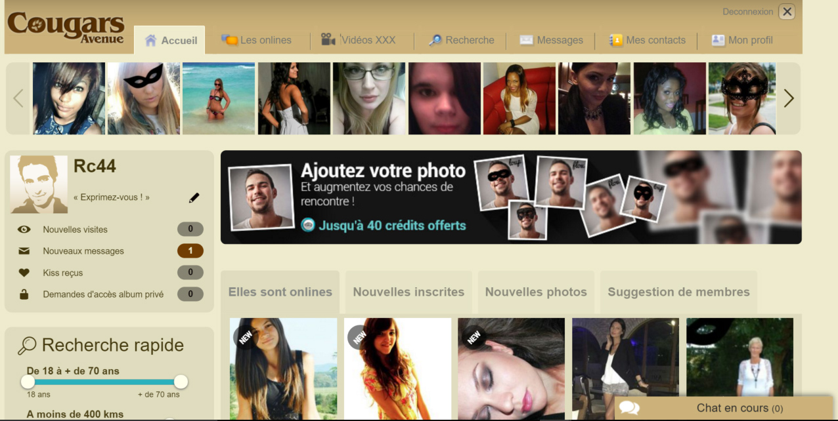Open online member photo of white-haired woman
This screenshot has width=838, height=421.
740,357
